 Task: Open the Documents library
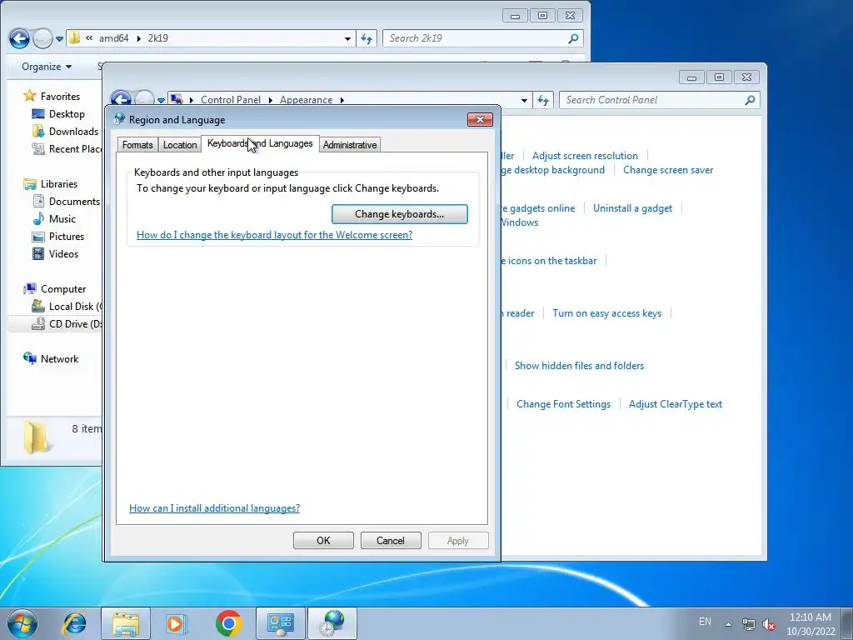[x=74, y=202]
